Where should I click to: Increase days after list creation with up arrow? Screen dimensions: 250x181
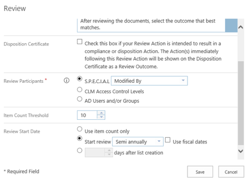pos(109,150)
